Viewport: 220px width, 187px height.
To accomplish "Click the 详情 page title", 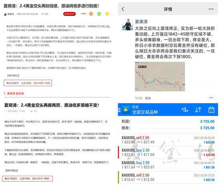I will 168,9.
